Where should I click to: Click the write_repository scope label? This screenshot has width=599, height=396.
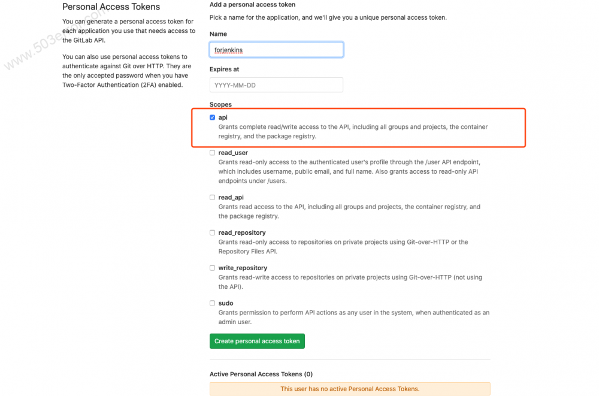click(243, 268)
